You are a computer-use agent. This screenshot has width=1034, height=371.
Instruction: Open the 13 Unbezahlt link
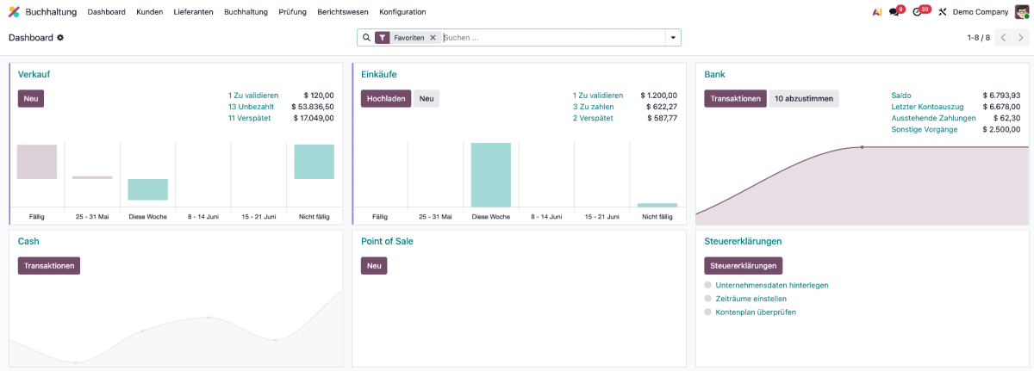251,107
